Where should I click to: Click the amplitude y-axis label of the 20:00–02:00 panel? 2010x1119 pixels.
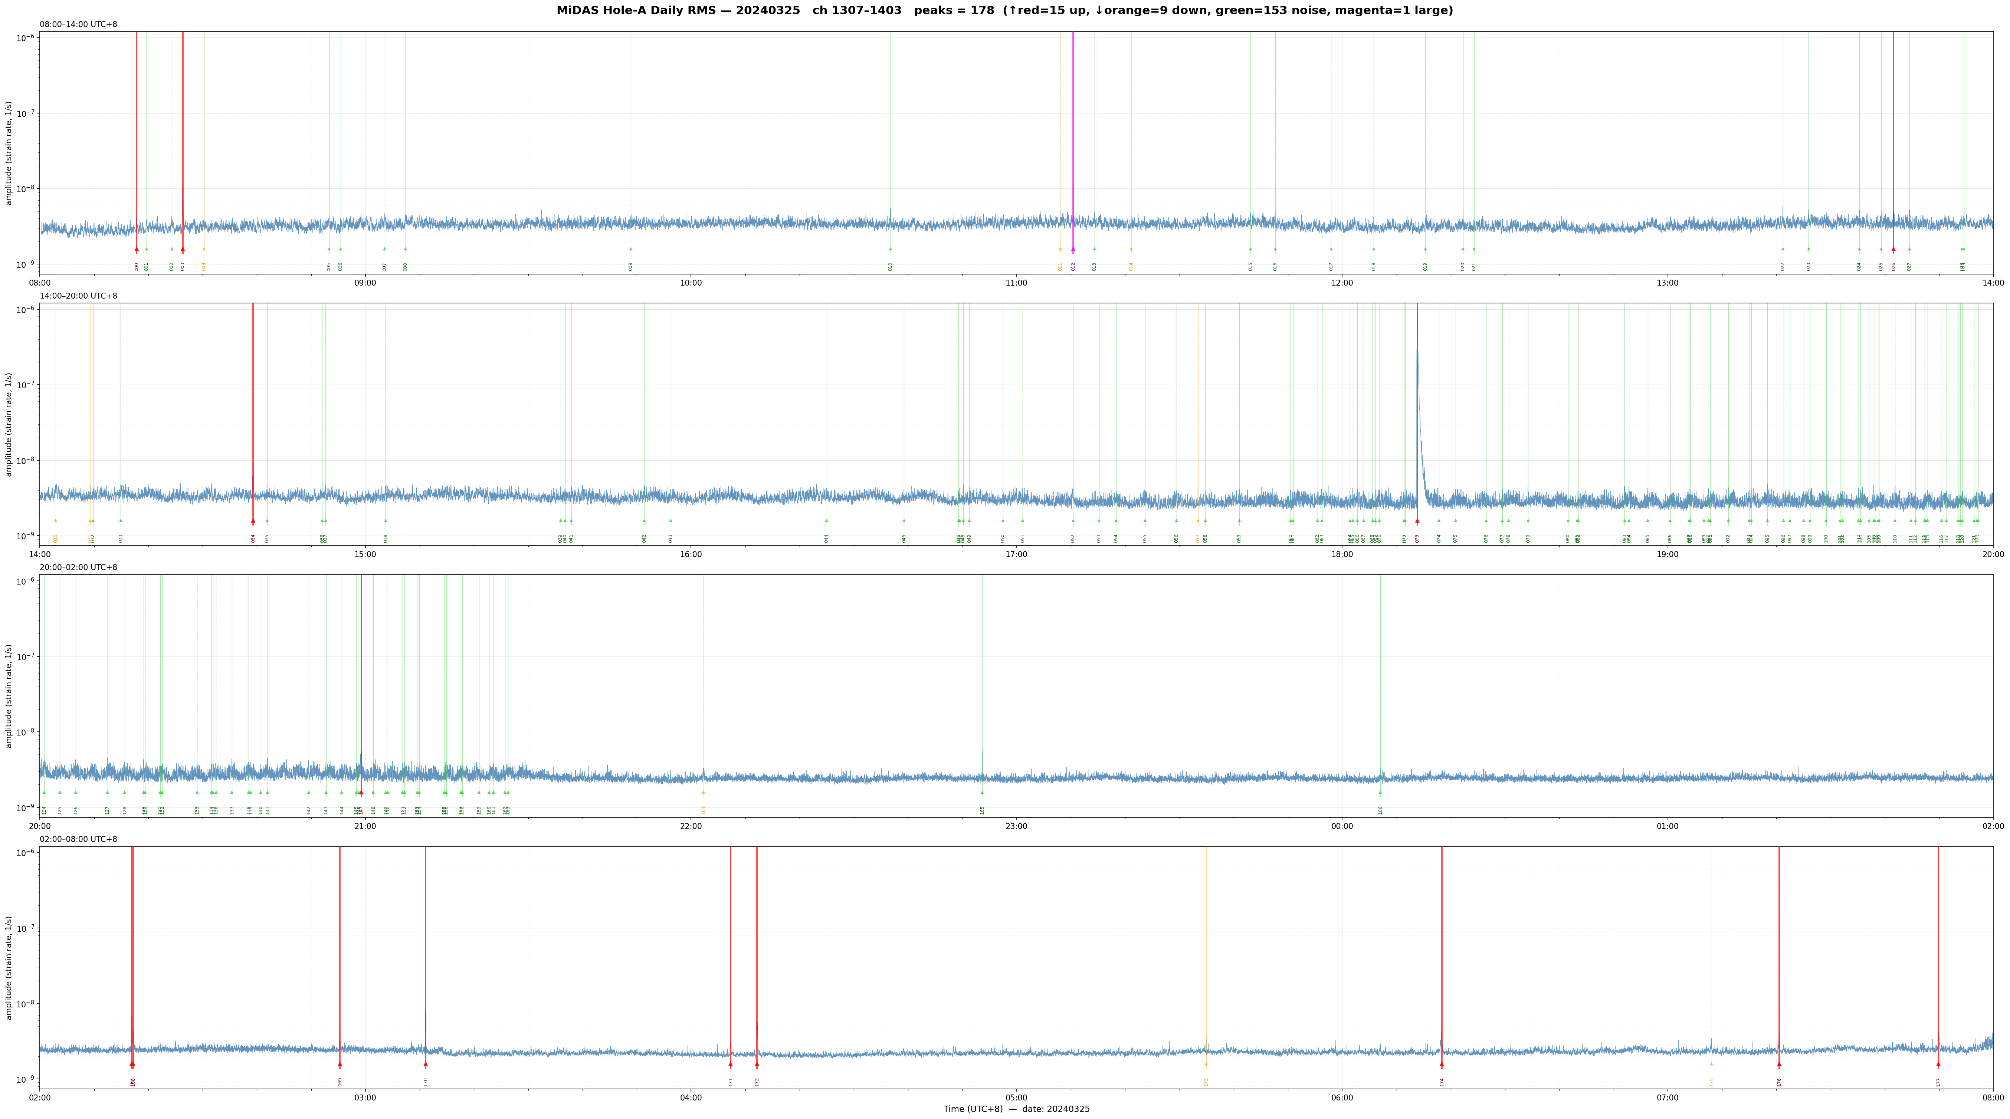(x=9, y=695)
